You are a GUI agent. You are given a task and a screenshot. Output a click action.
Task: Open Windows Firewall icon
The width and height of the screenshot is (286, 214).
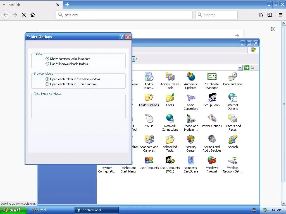point(212,164)
